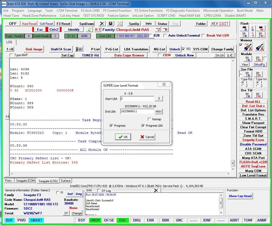Close the SUPER Low Level Format dialog
Screen dimensions: 272x226
[x=164, y=84]
